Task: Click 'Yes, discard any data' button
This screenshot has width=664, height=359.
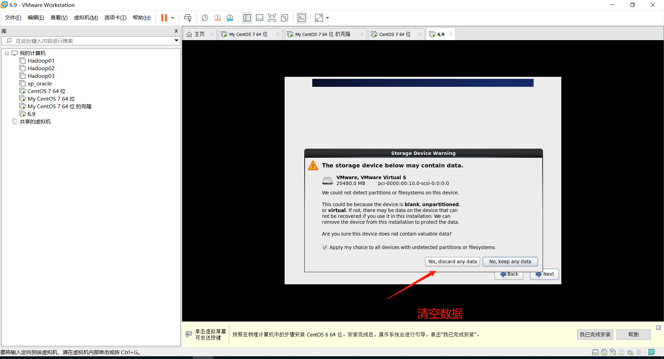Action: (452, 261)
